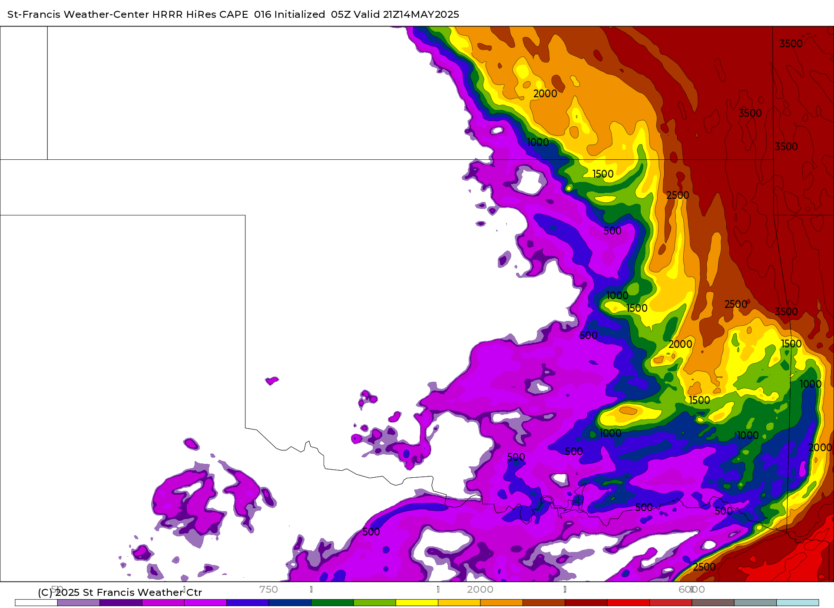Select the golden yellow legend swatch
Screen dimensions: 834x608
[459, 603]
